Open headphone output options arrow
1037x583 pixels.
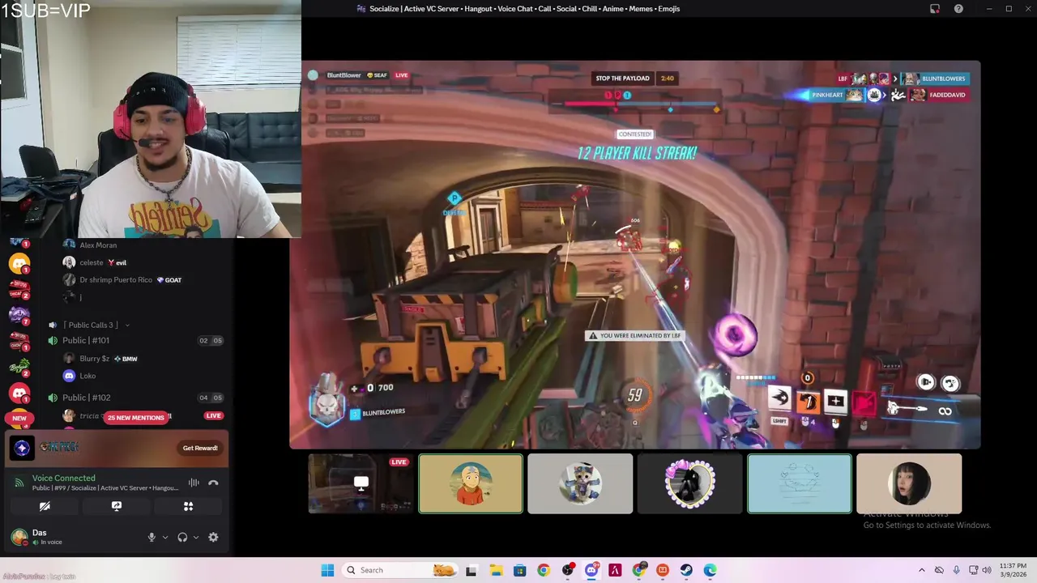pyautogui.click(x=195, y=537)
